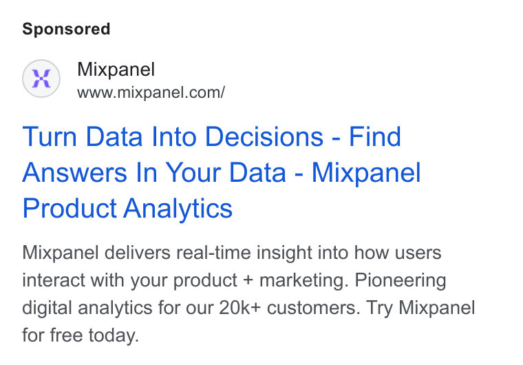Click the 'digital analytics' description text
Image resolution: width=523 pixels, height=365 pixels.
pos(87,308)
